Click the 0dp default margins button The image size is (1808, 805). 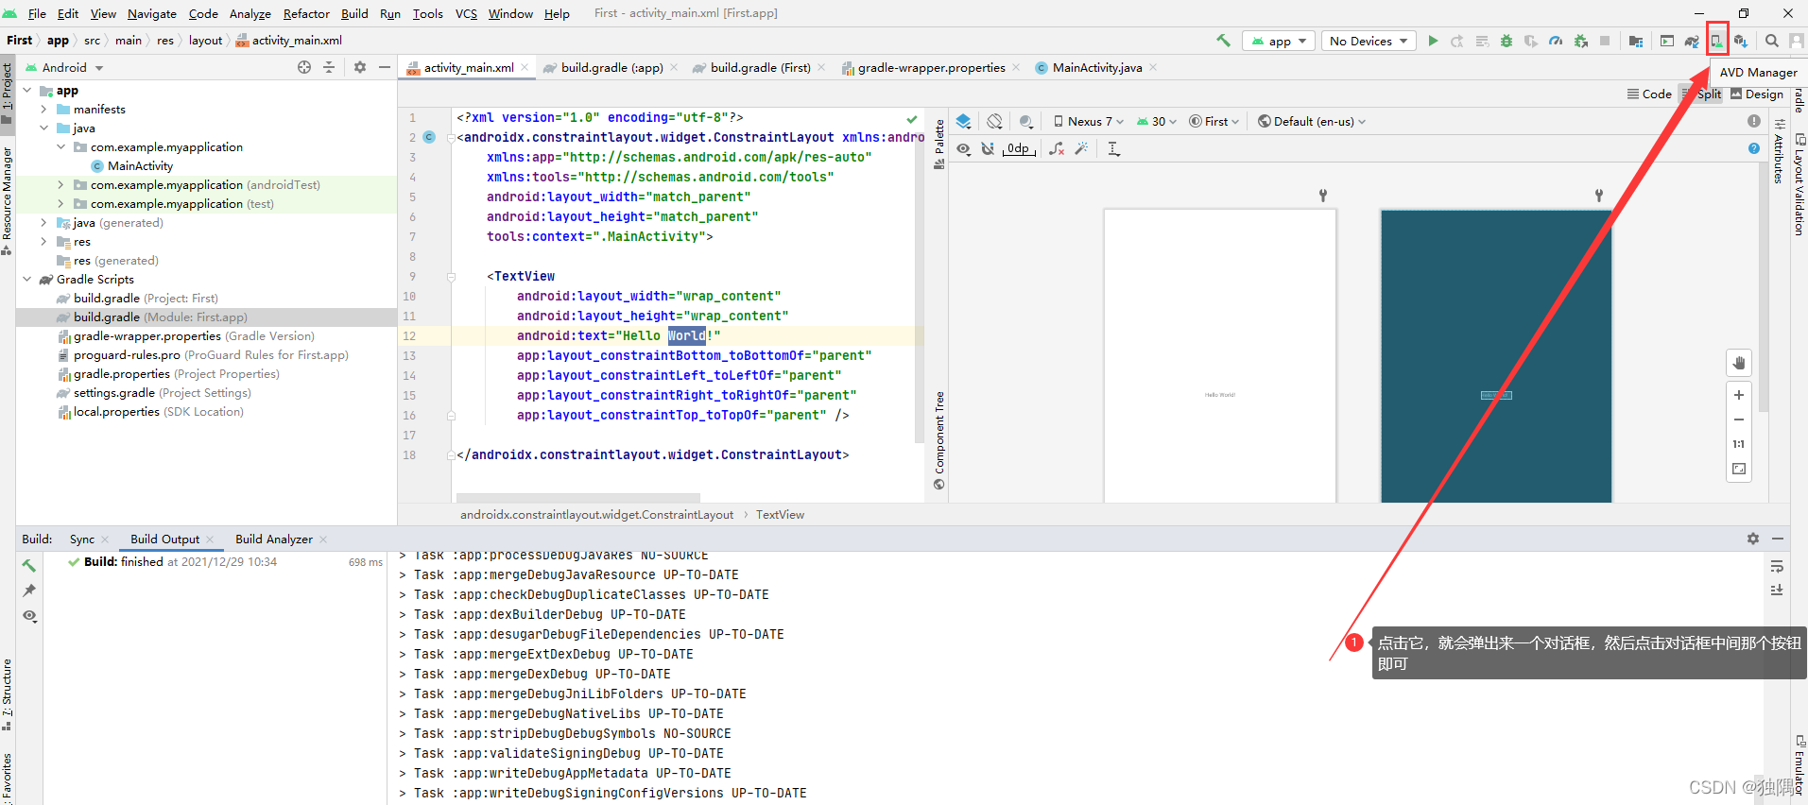(x=1019, y=148)
